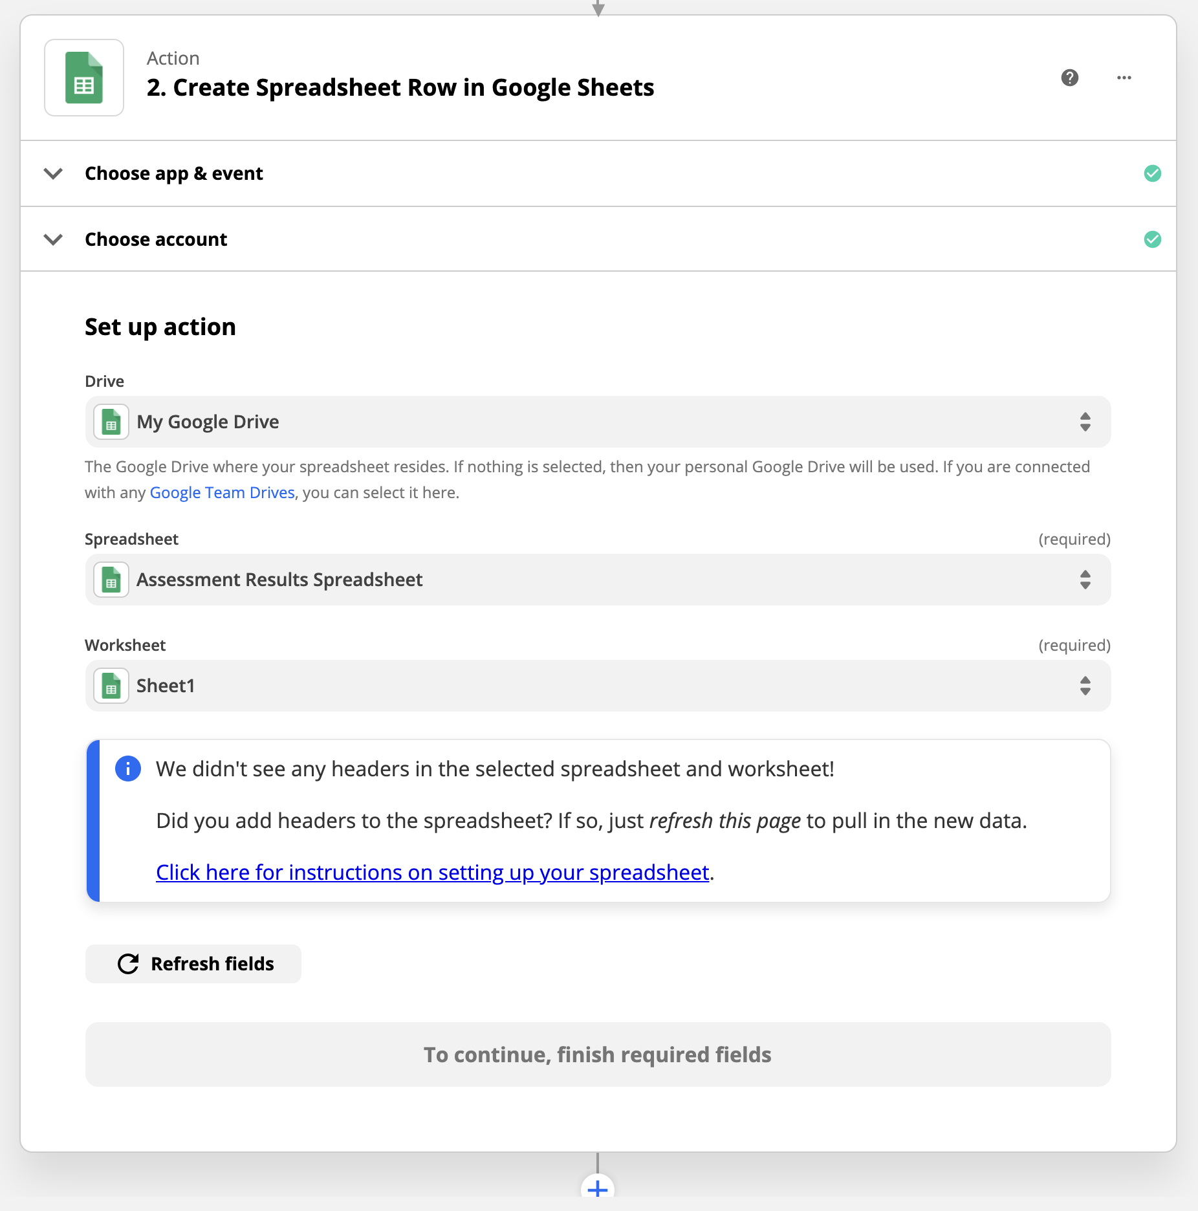1198x1211 pixels.
Task: Click the Sheets icon in Spreadsheet field
Action: point(111,580)
